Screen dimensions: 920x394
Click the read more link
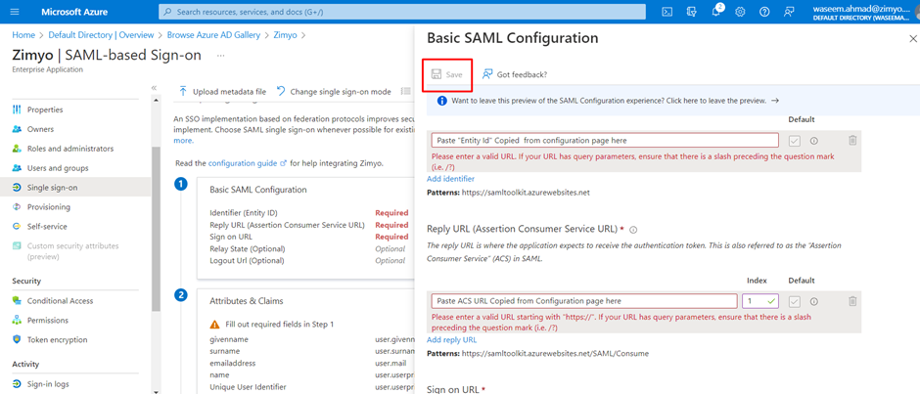point(184,141)
